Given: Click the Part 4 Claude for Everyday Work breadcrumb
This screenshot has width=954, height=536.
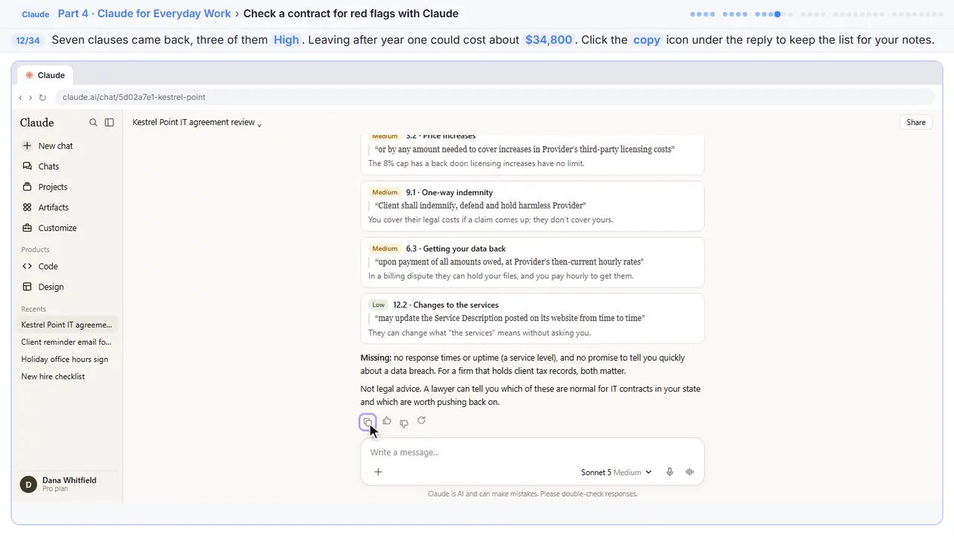Looking at the screenshot, I should pos(146,13).
